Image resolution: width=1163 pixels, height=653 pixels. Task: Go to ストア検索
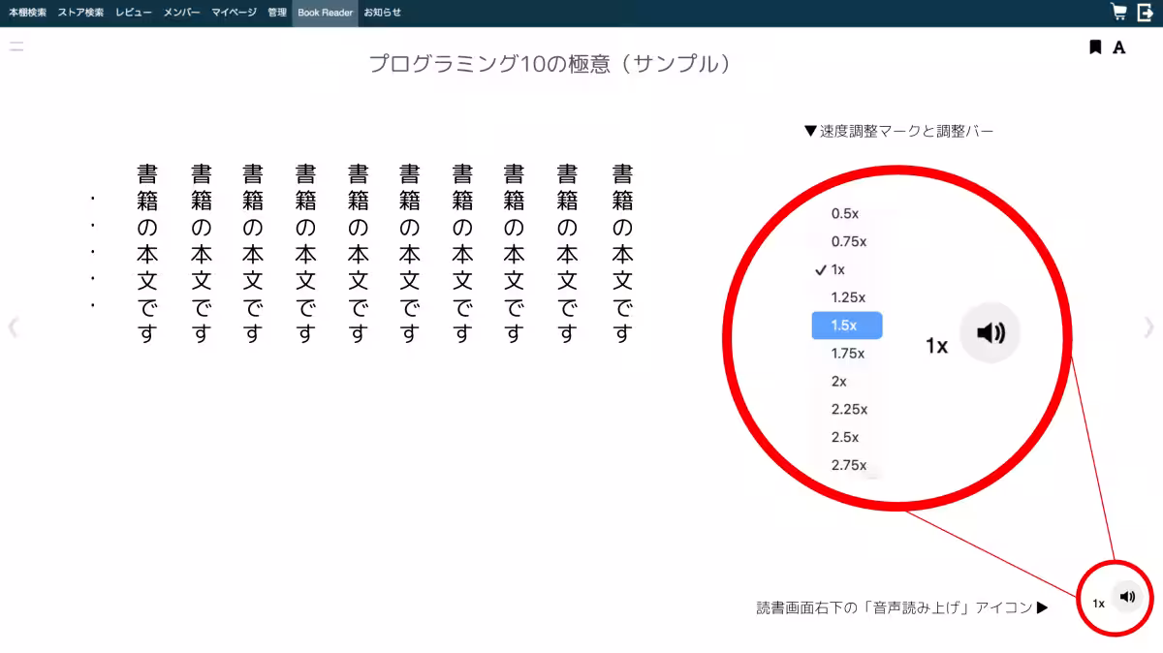click(81, 13)
